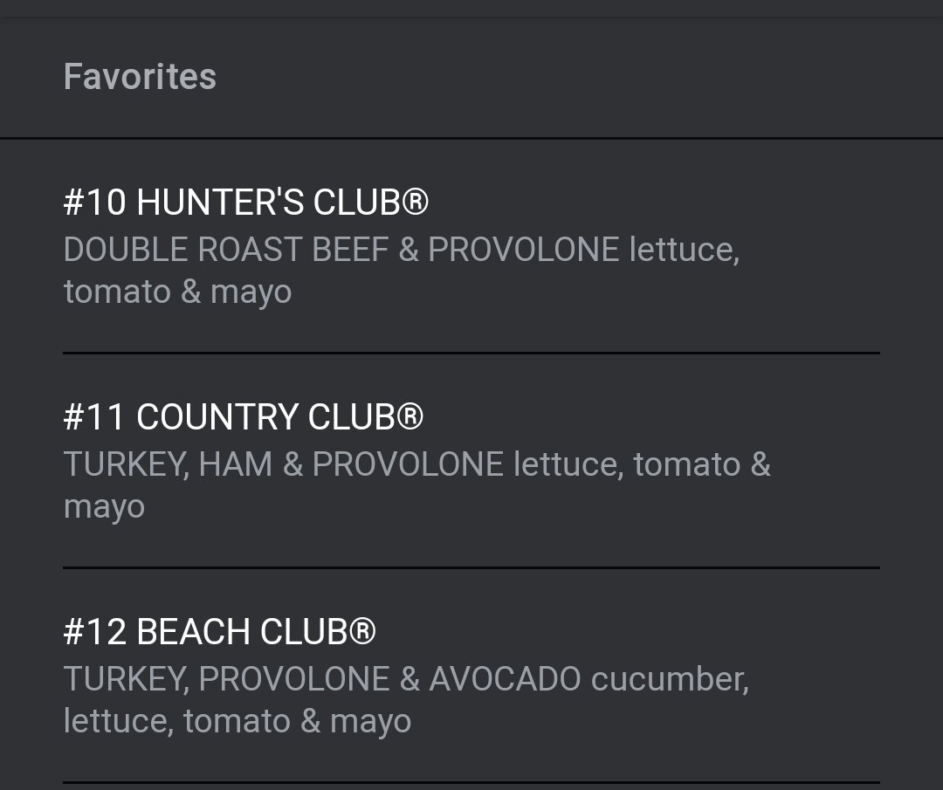This screenshot has width=943, height=790.
Task: Click the lone 'mayo' line under Country Club
Action: [105, 507]
